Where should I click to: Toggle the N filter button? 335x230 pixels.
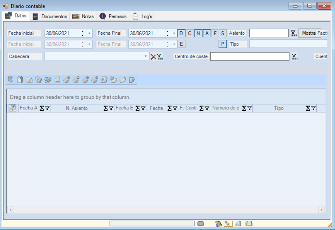coord(198,33)
